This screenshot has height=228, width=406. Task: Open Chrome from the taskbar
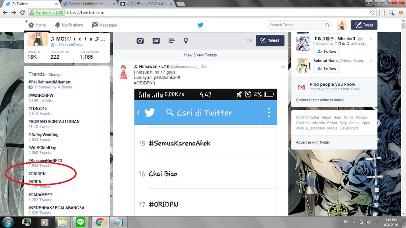coord(100,222)
